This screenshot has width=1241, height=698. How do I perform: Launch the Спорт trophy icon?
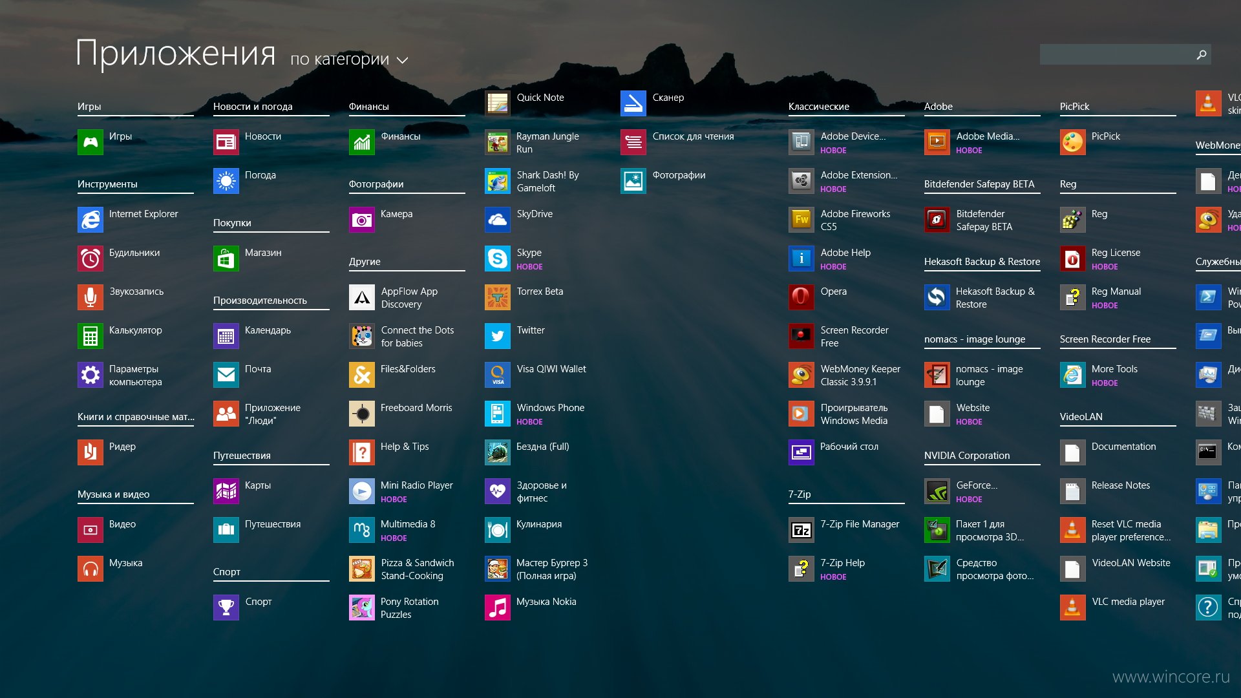[x=226, y=608]
